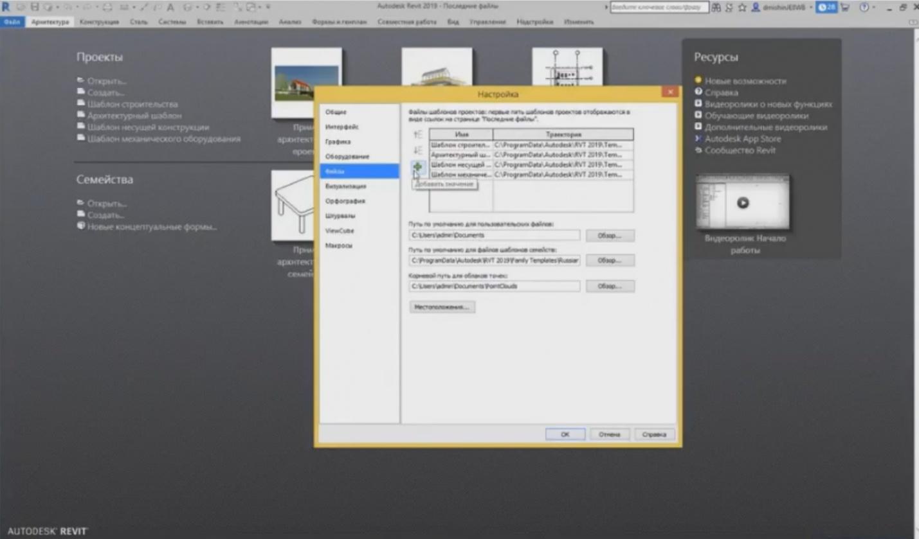Image resolution: width=919 pixels, height=539 pixels.
Task: Open the Файл ribbon tab
Action: tap(12, 22)
